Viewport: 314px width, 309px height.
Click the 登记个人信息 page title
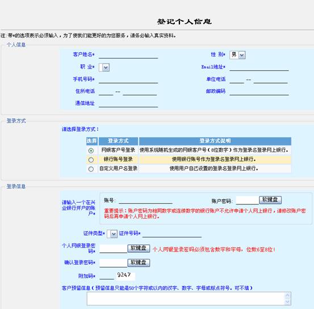click(184, 22)
